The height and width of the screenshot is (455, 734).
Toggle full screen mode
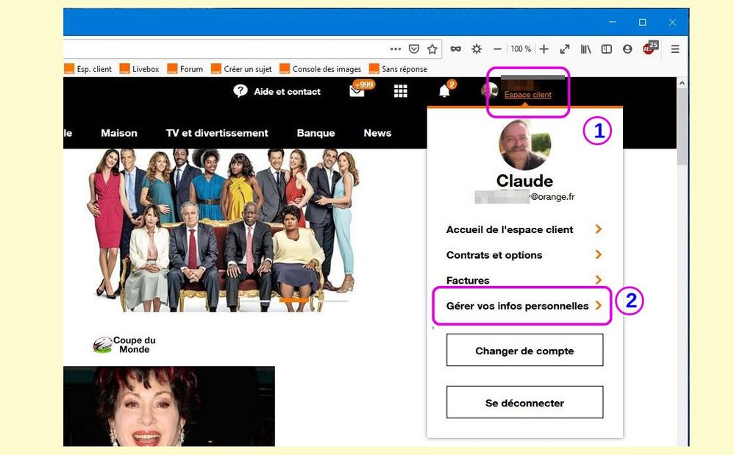tap(564, 49)
